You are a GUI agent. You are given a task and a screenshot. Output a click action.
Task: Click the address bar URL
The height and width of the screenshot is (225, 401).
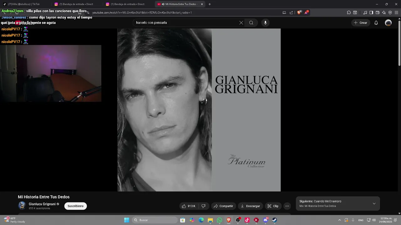[142, 12]
